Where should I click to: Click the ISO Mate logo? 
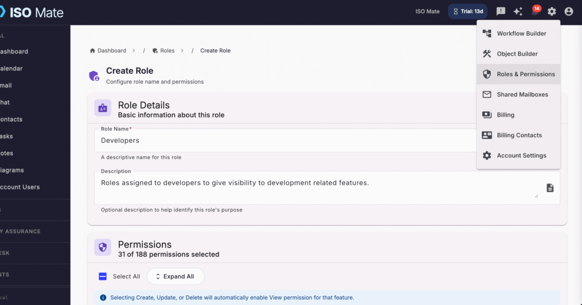32,12
